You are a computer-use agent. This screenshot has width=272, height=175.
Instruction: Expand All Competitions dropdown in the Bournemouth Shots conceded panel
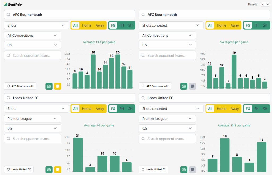click(167, 35)
